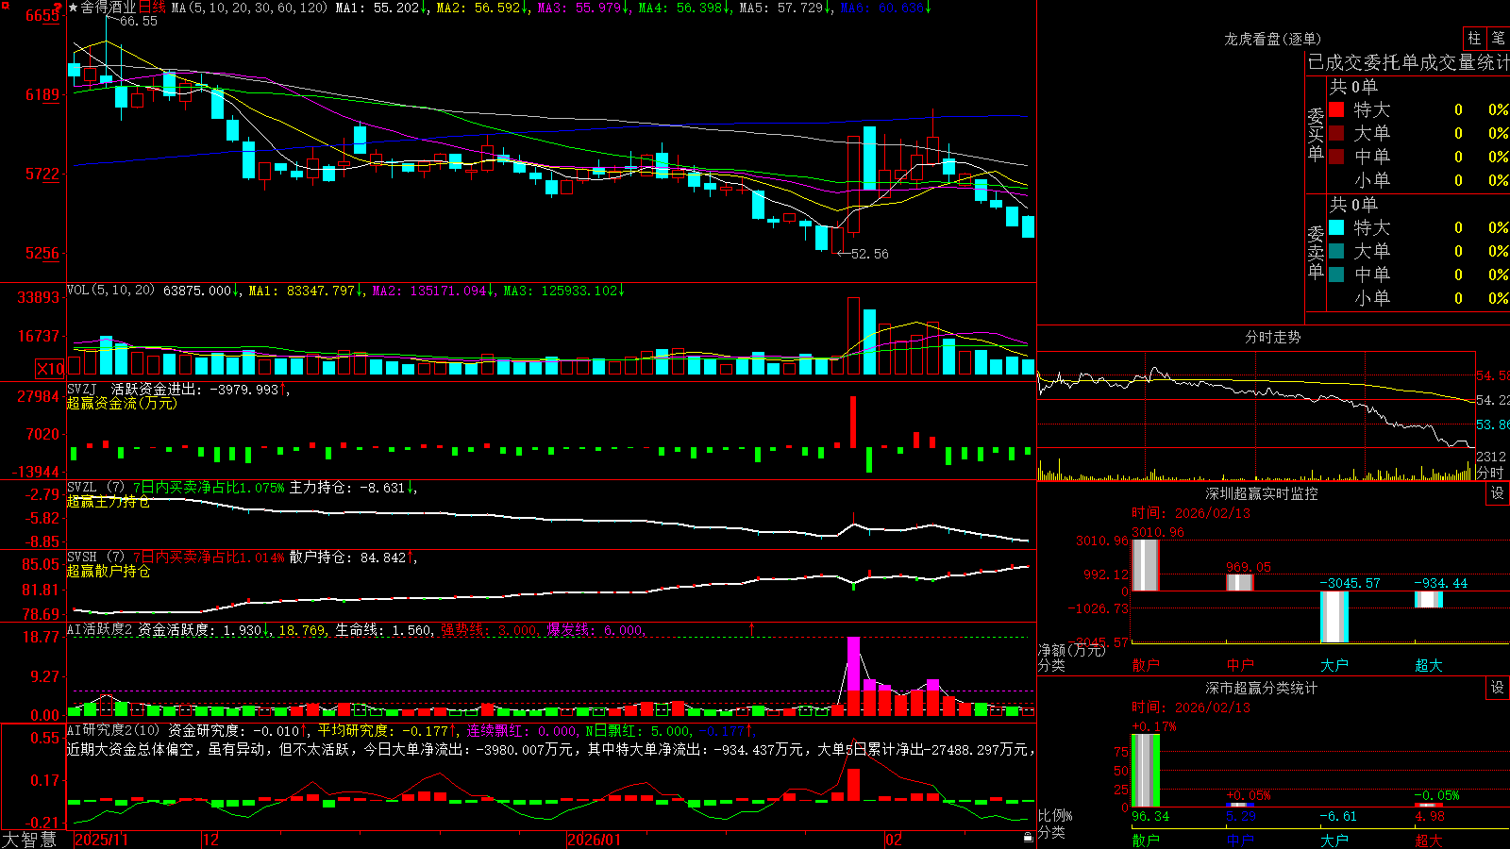Click the cyan 特大 sell-order color square
The width and height of the screenshot is (1510, 849).
pos(1336,227)
